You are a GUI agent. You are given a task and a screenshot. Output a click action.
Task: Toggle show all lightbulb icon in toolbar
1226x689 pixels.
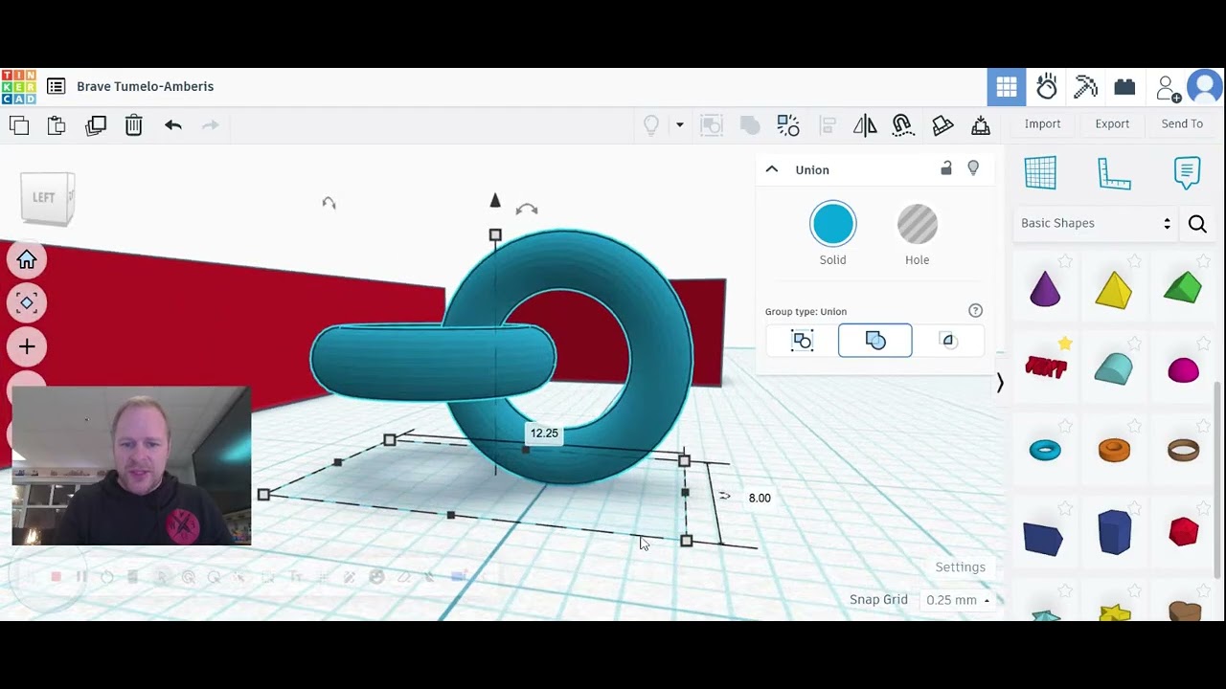[x=651, y=124]
